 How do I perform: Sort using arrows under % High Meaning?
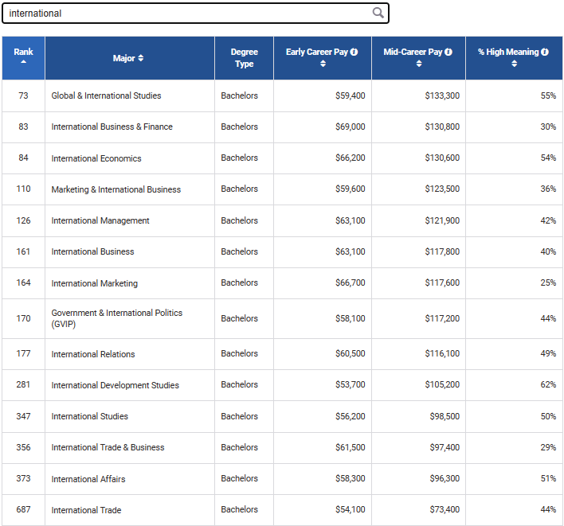514,64
